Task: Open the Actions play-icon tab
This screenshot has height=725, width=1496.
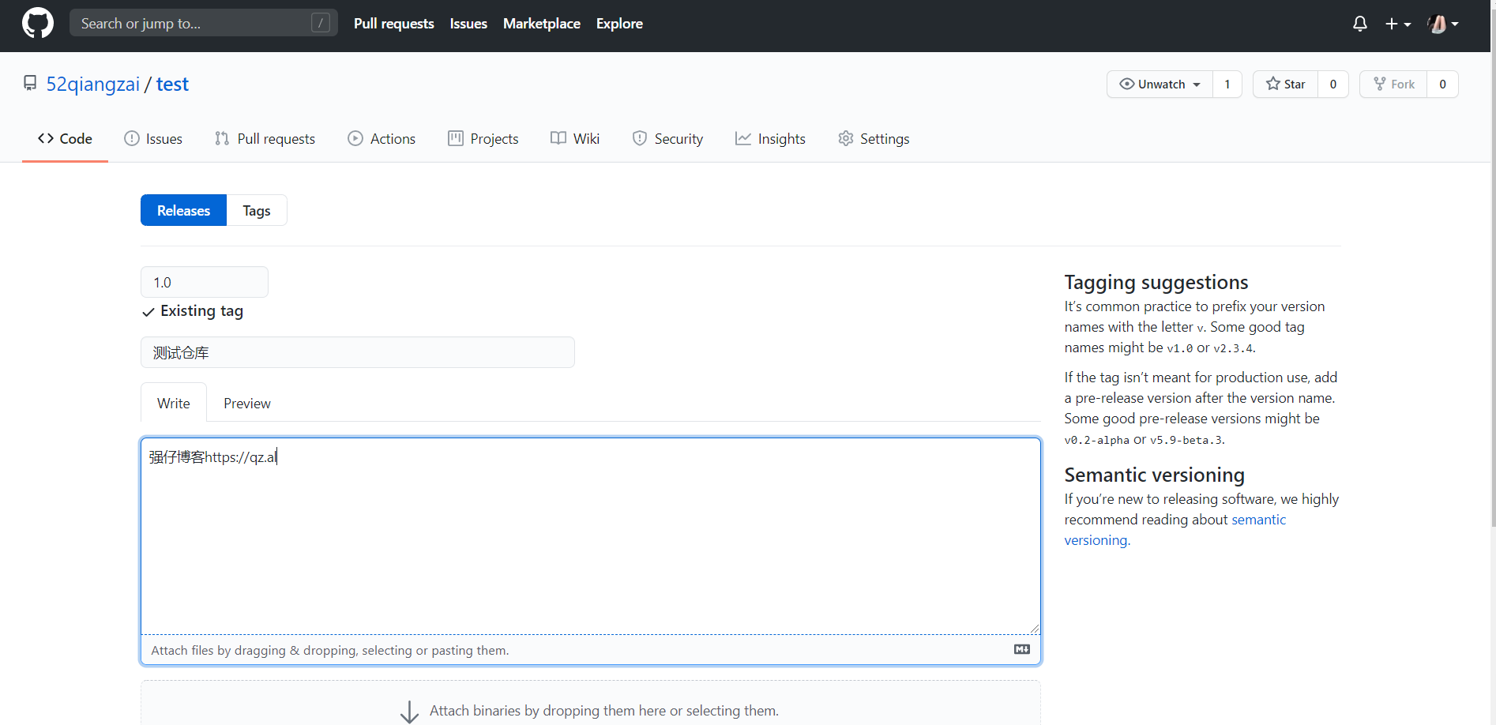Action: 382,139
